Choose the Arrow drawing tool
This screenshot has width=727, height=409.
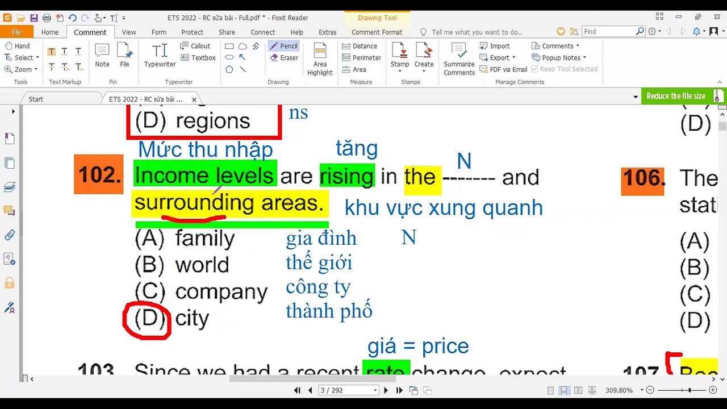(243, 57)
